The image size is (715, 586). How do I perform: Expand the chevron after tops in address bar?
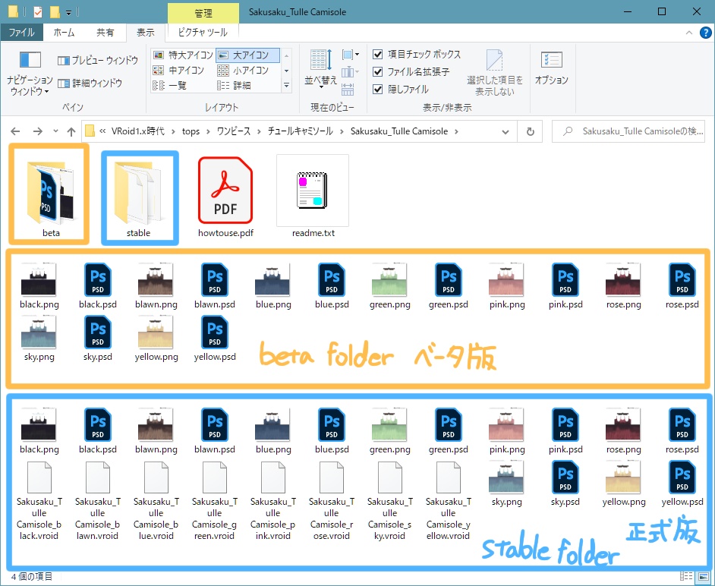coord(208,132)
